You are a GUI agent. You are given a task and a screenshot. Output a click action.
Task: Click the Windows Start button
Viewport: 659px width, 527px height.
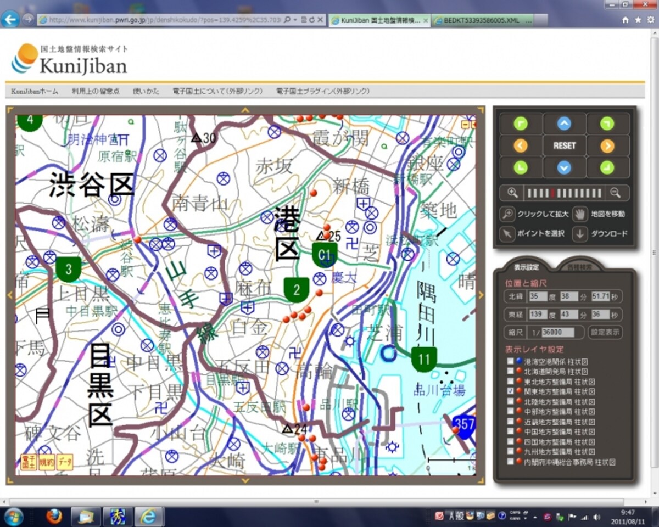click(14, 517)
